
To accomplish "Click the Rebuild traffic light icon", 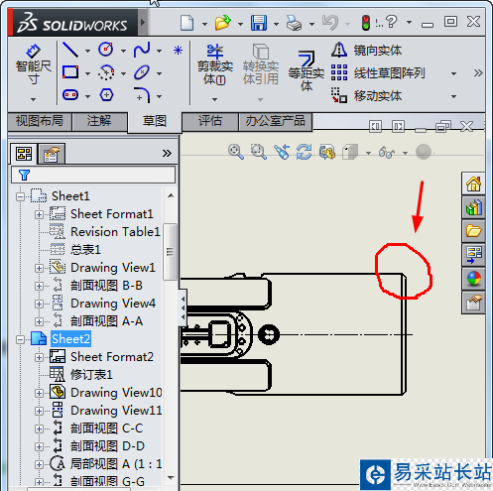I will coord(366,23).
